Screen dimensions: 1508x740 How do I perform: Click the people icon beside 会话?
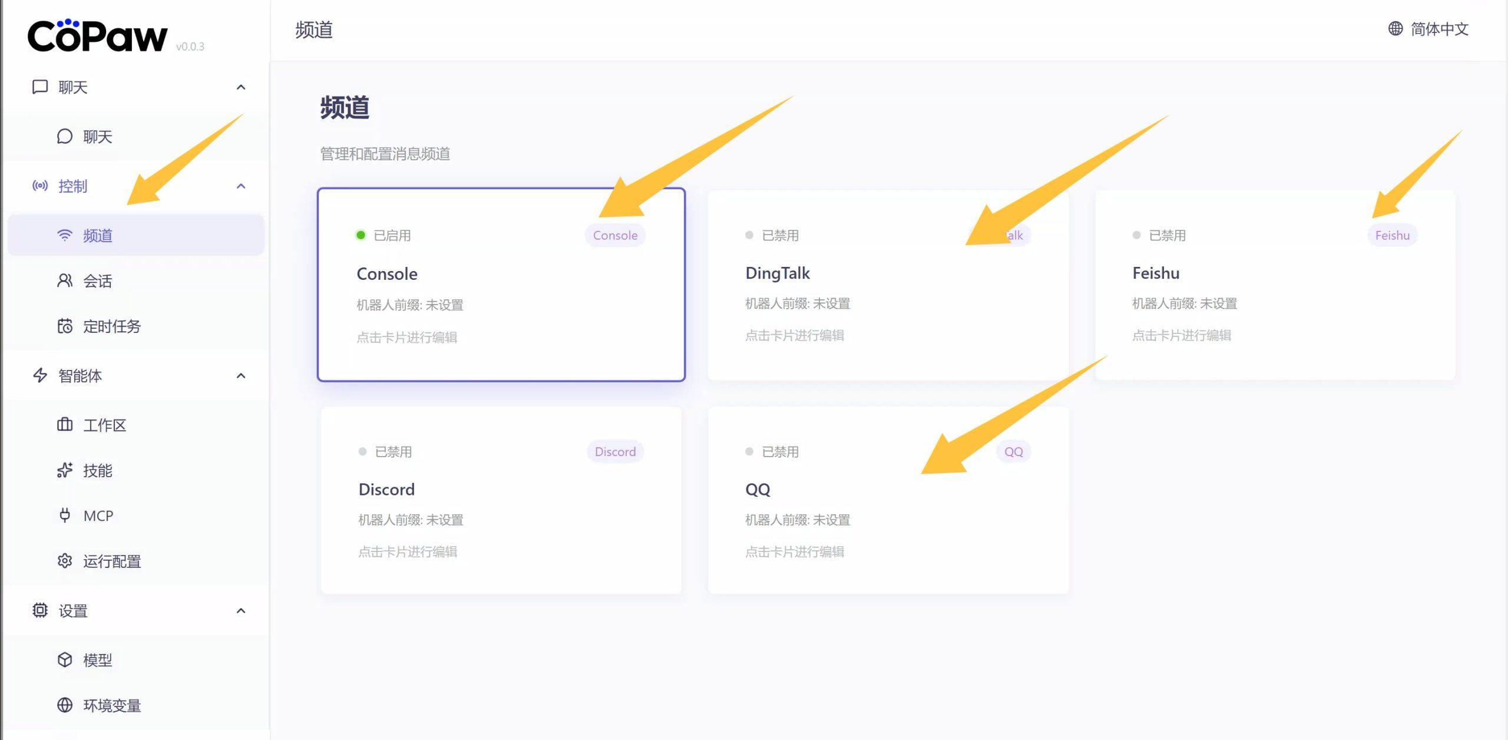click(64, 281)
